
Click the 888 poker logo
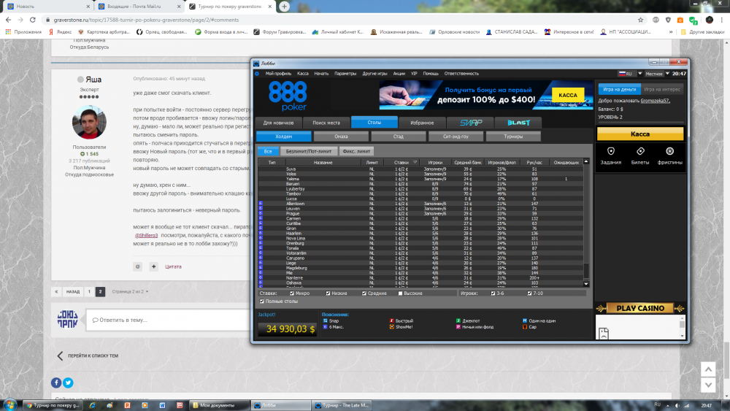pos(288,94)
